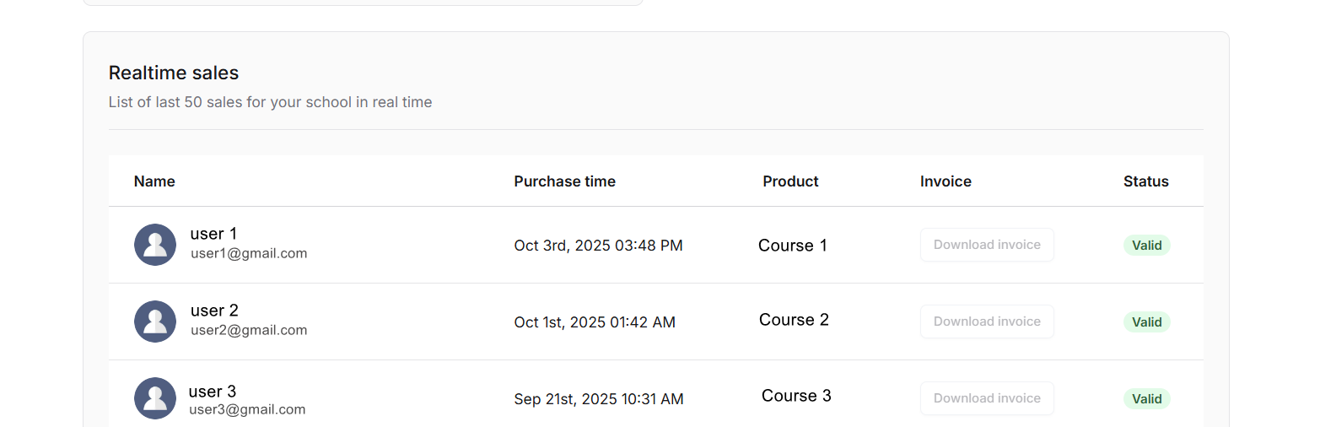1320x427 pixels.
Task: Click the Valid status badge for user 1
Action: click(1146, 246)
